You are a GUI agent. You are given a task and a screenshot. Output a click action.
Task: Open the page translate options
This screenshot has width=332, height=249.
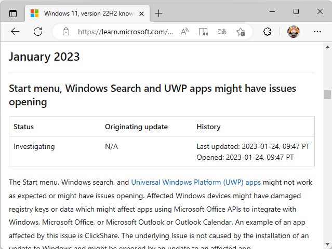pos(222,32)
